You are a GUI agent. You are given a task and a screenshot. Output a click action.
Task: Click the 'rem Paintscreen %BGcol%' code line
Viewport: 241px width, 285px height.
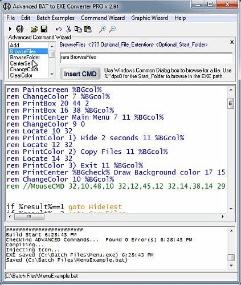click(x=54, y=89)
